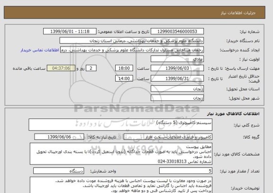Select the ایجاد کننده درخواست field

(132, 50)
